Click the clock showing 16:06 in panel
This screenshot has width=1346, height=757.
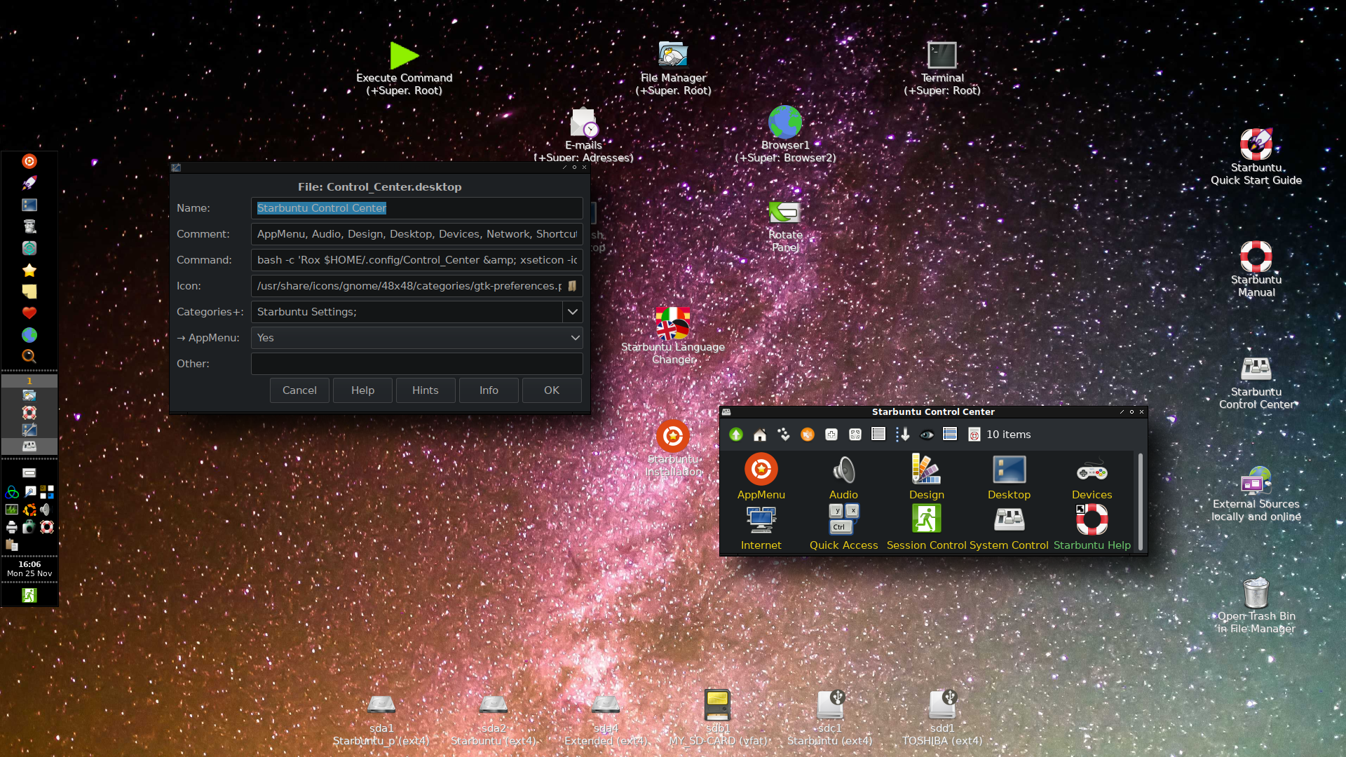pyautogui.click(x=29, y=568)
